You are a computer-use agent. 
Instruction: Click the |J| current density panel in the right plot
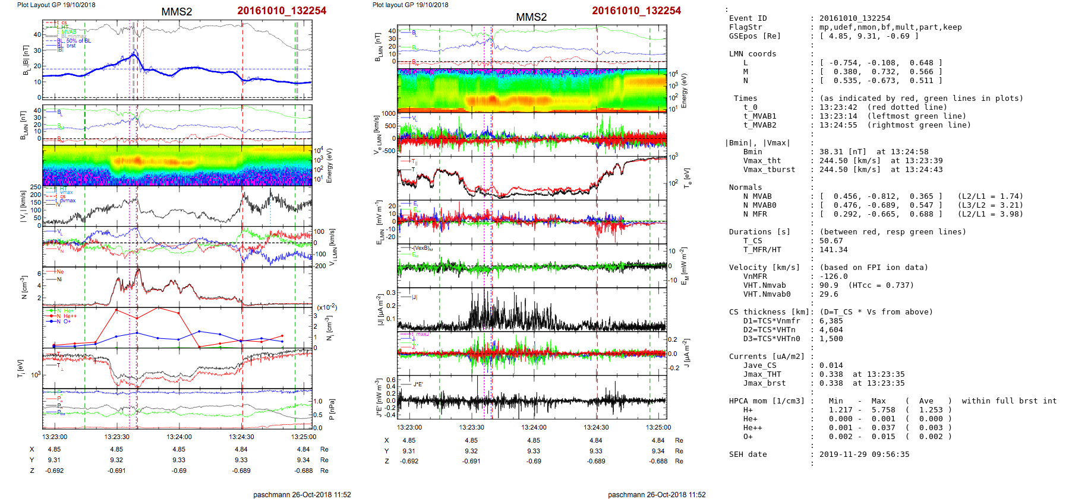point(532,310)
